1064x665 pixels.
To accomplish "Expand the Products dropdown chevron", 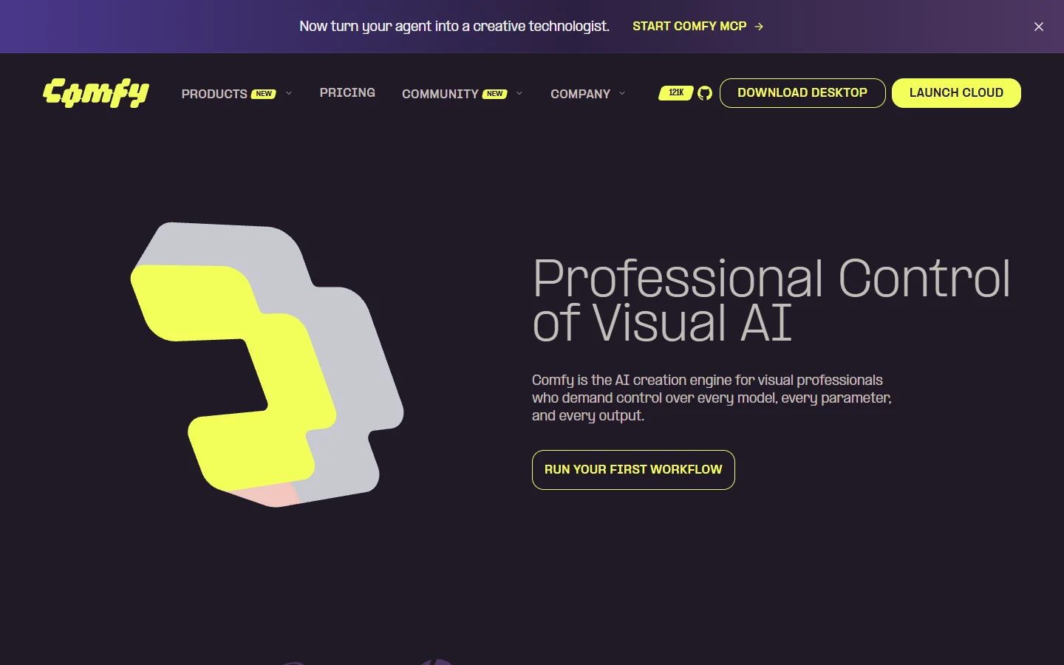I will coord(289,93).
